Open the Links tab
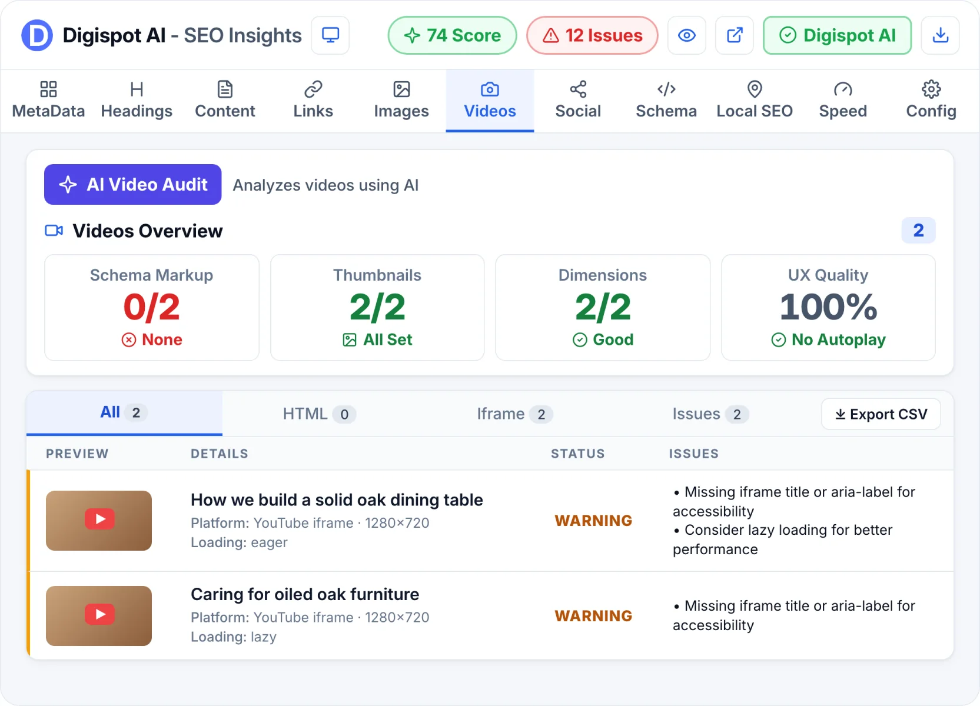 click(313, 101)
